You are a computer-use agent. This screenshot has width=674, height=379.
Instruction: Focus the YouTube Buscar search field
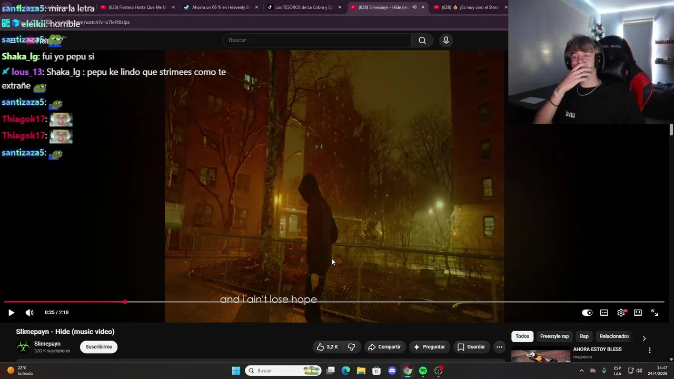point(318,40)
